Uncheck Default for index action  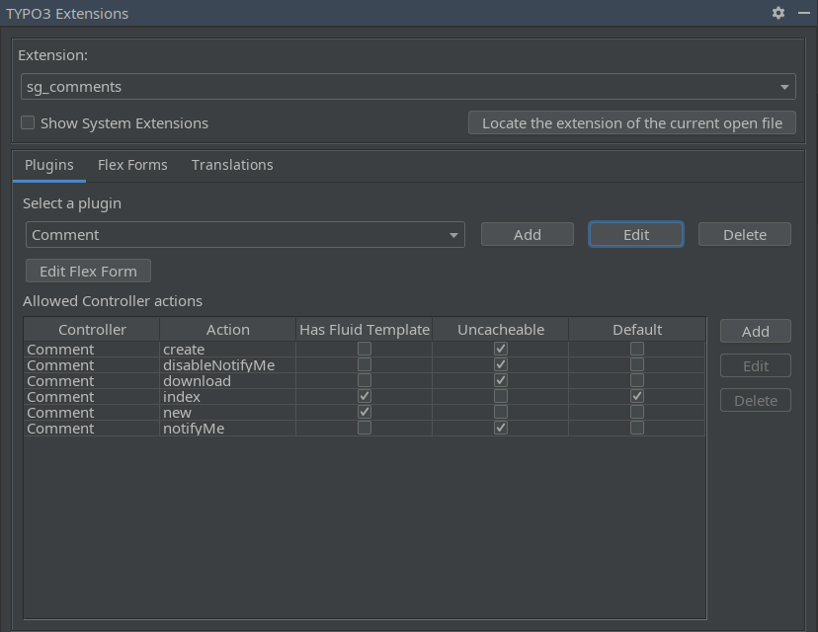637,396
